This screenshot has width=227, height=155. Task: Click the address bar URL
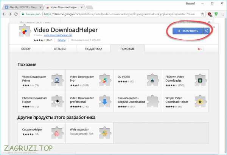[x=120, y=14]
